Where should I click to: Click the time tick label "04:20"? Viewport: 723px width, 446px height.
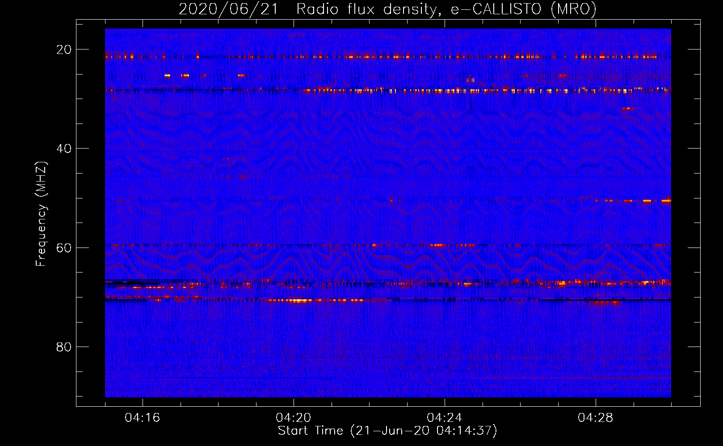click(x=294, y=417)
